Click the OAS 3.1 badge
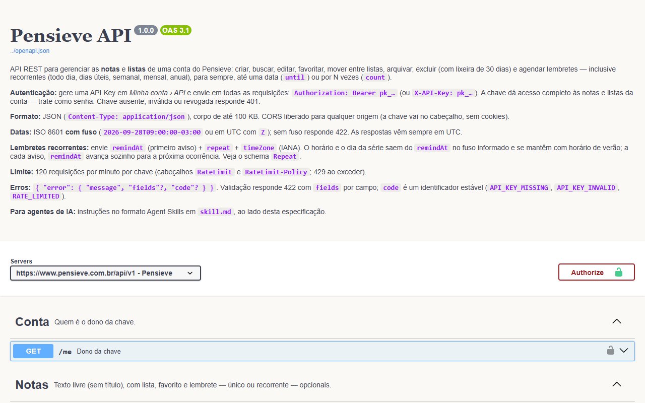Screen dimensions: 645x403 (x=176, y=30)
